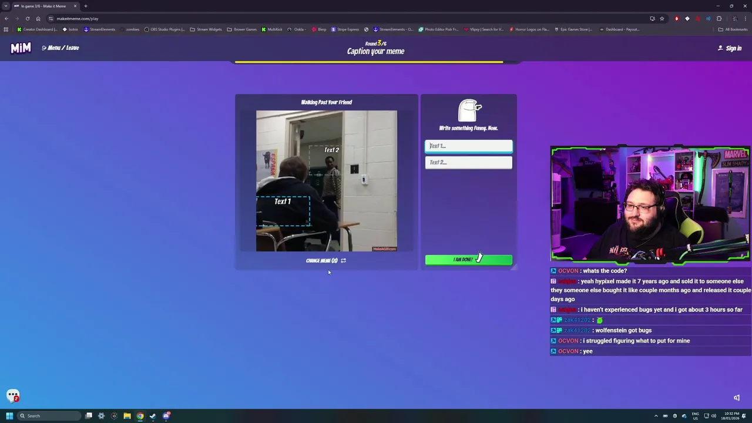Viewport: 752px width, 423px height.
Task: Open the white diamond extension icon
Action: [x=687, y=18]
